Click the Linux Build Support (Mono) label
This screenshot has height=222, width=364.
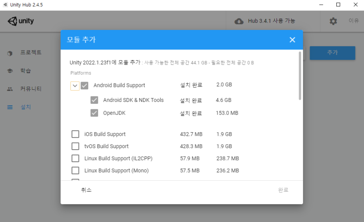(117, 171)
